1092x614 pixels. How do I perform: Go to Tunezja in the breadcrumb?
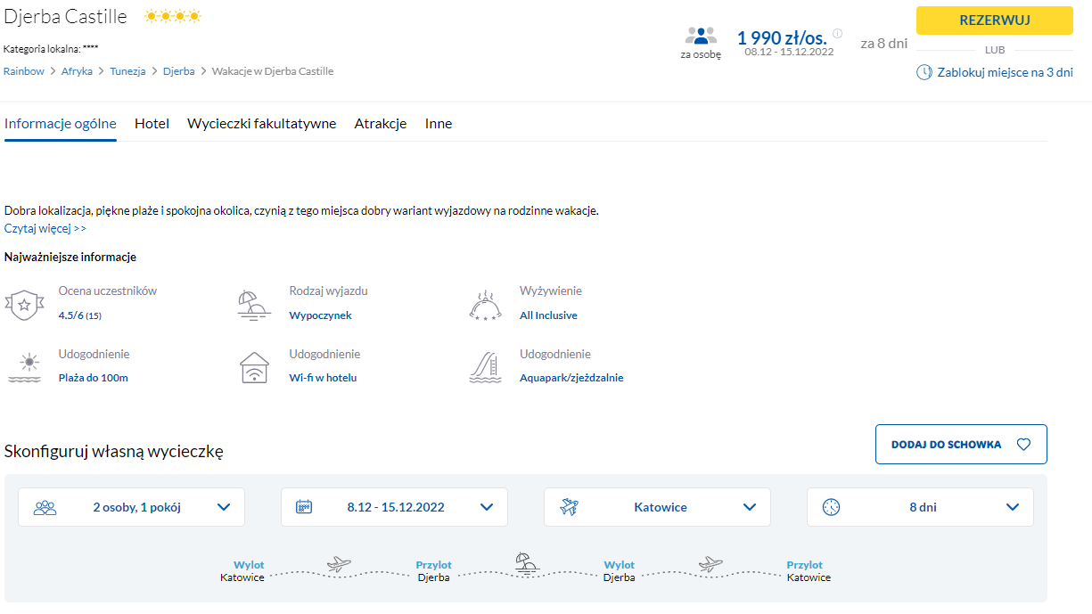click(127, 71)
